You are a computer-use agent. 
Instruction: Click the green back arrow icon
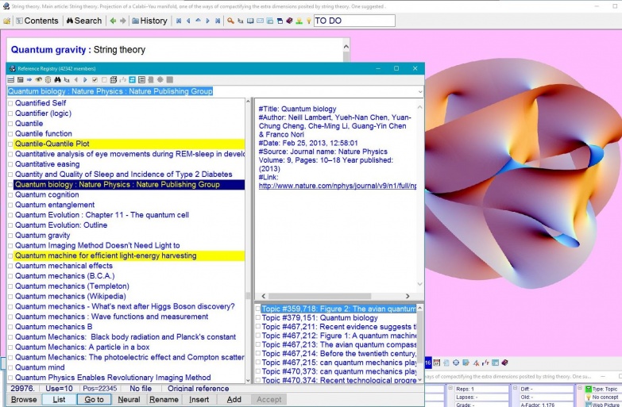[112, 21]
